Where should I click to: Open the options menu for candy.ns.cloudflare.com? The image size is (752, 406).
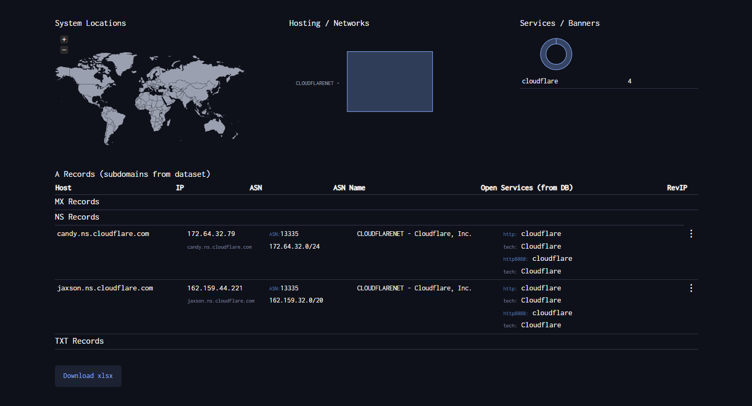(691, 233)
